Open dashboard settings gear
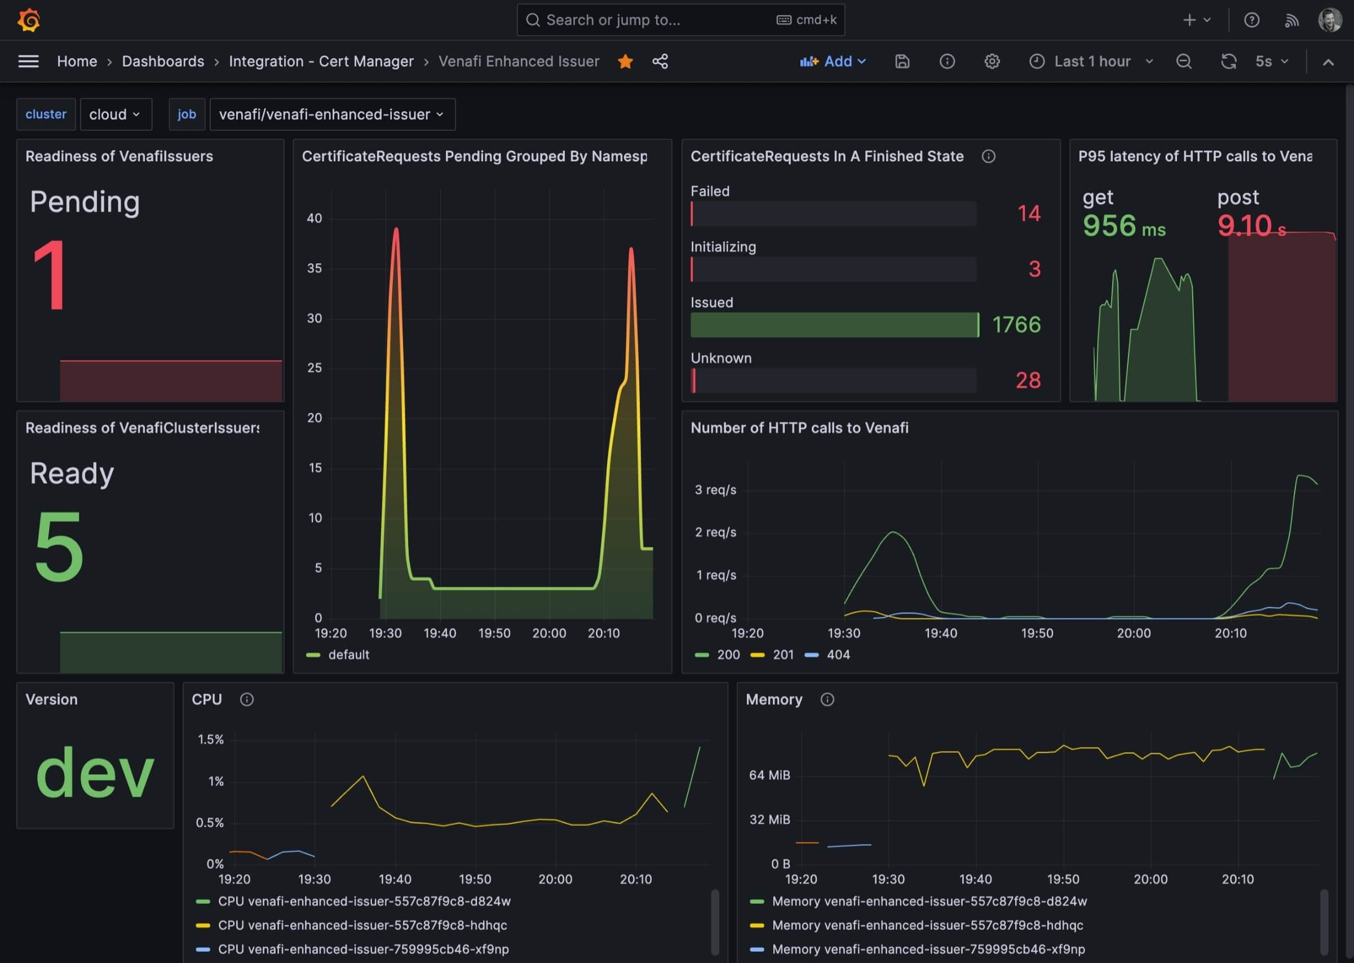The width and height of the screenshot is (1354, 963). (x=992, y=61)
